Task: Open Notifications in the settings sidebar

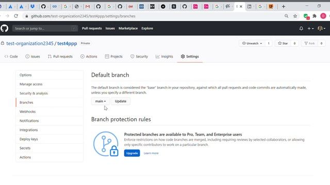Action: tap(49, 121)
